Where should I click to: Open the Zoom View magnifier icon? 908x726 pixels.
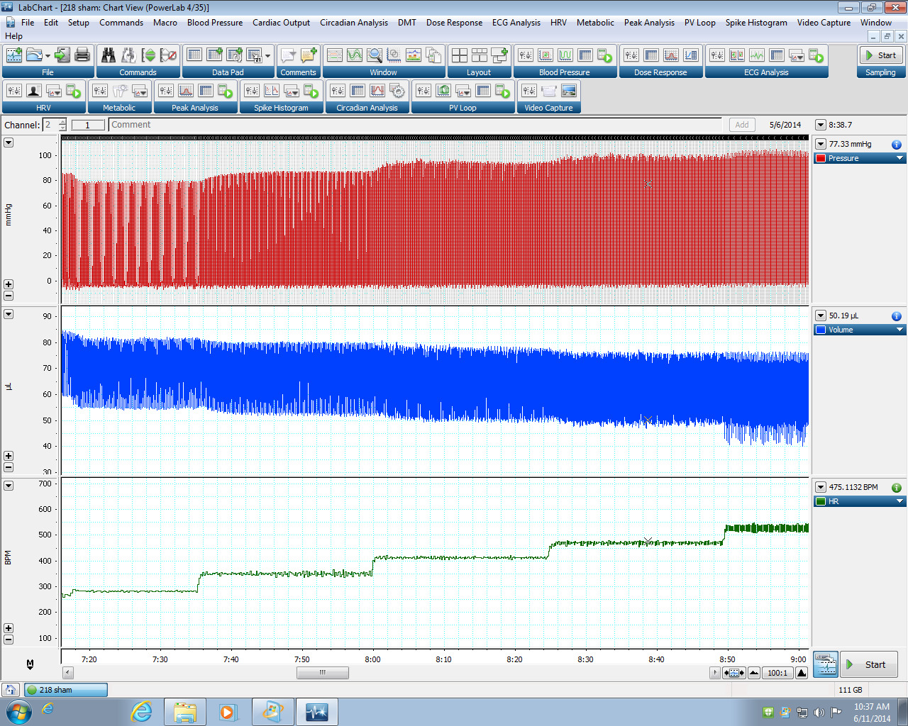click(x=375, y=55)
